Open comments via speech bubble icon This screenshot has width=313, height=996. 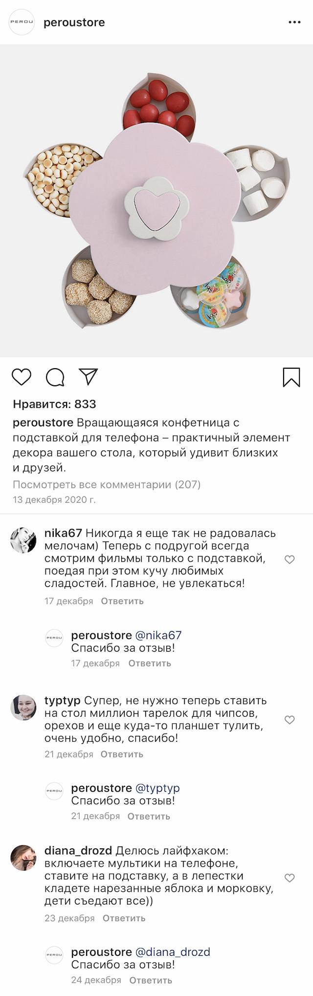tap(55, 377)
